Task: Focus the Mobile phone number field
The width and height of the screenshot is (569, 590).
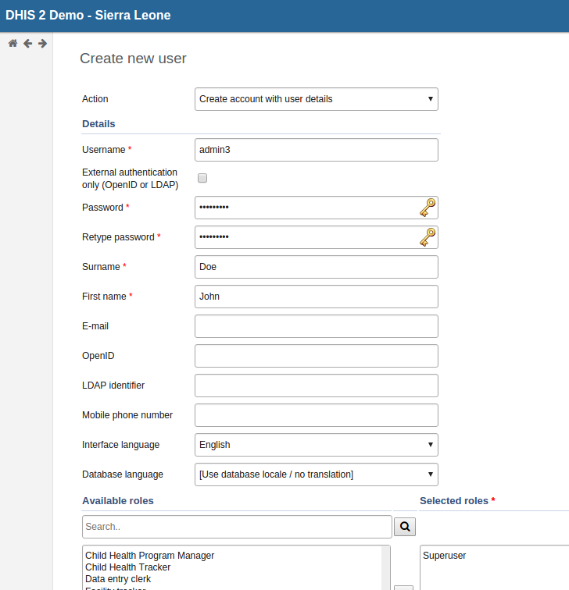Action: pyautogui.click(x=316, y=415)
